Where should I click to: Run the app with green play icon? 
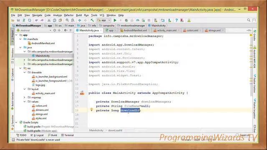pyautogui.click(x=115, y=20)
